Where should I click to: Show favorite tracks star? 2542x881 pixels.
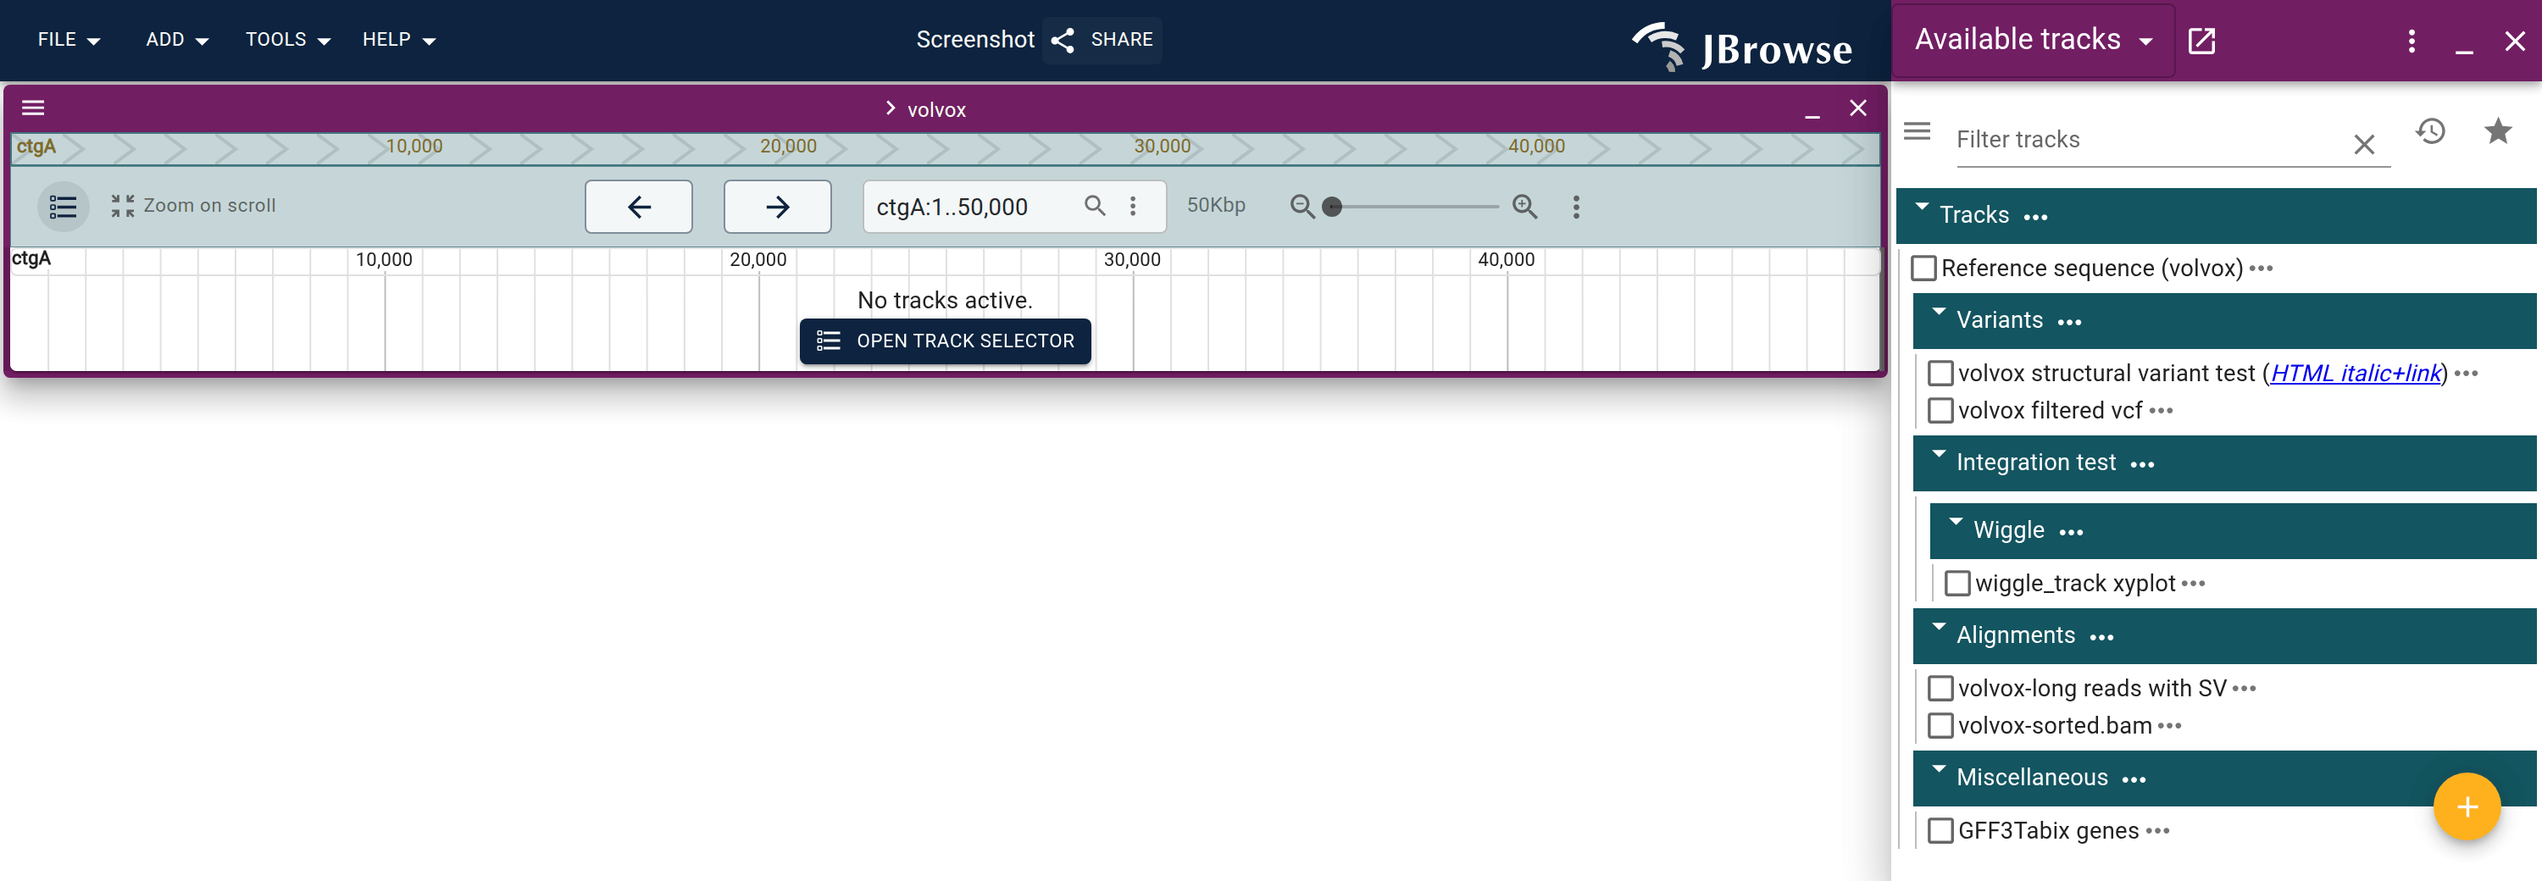[x=2498, y=130]
